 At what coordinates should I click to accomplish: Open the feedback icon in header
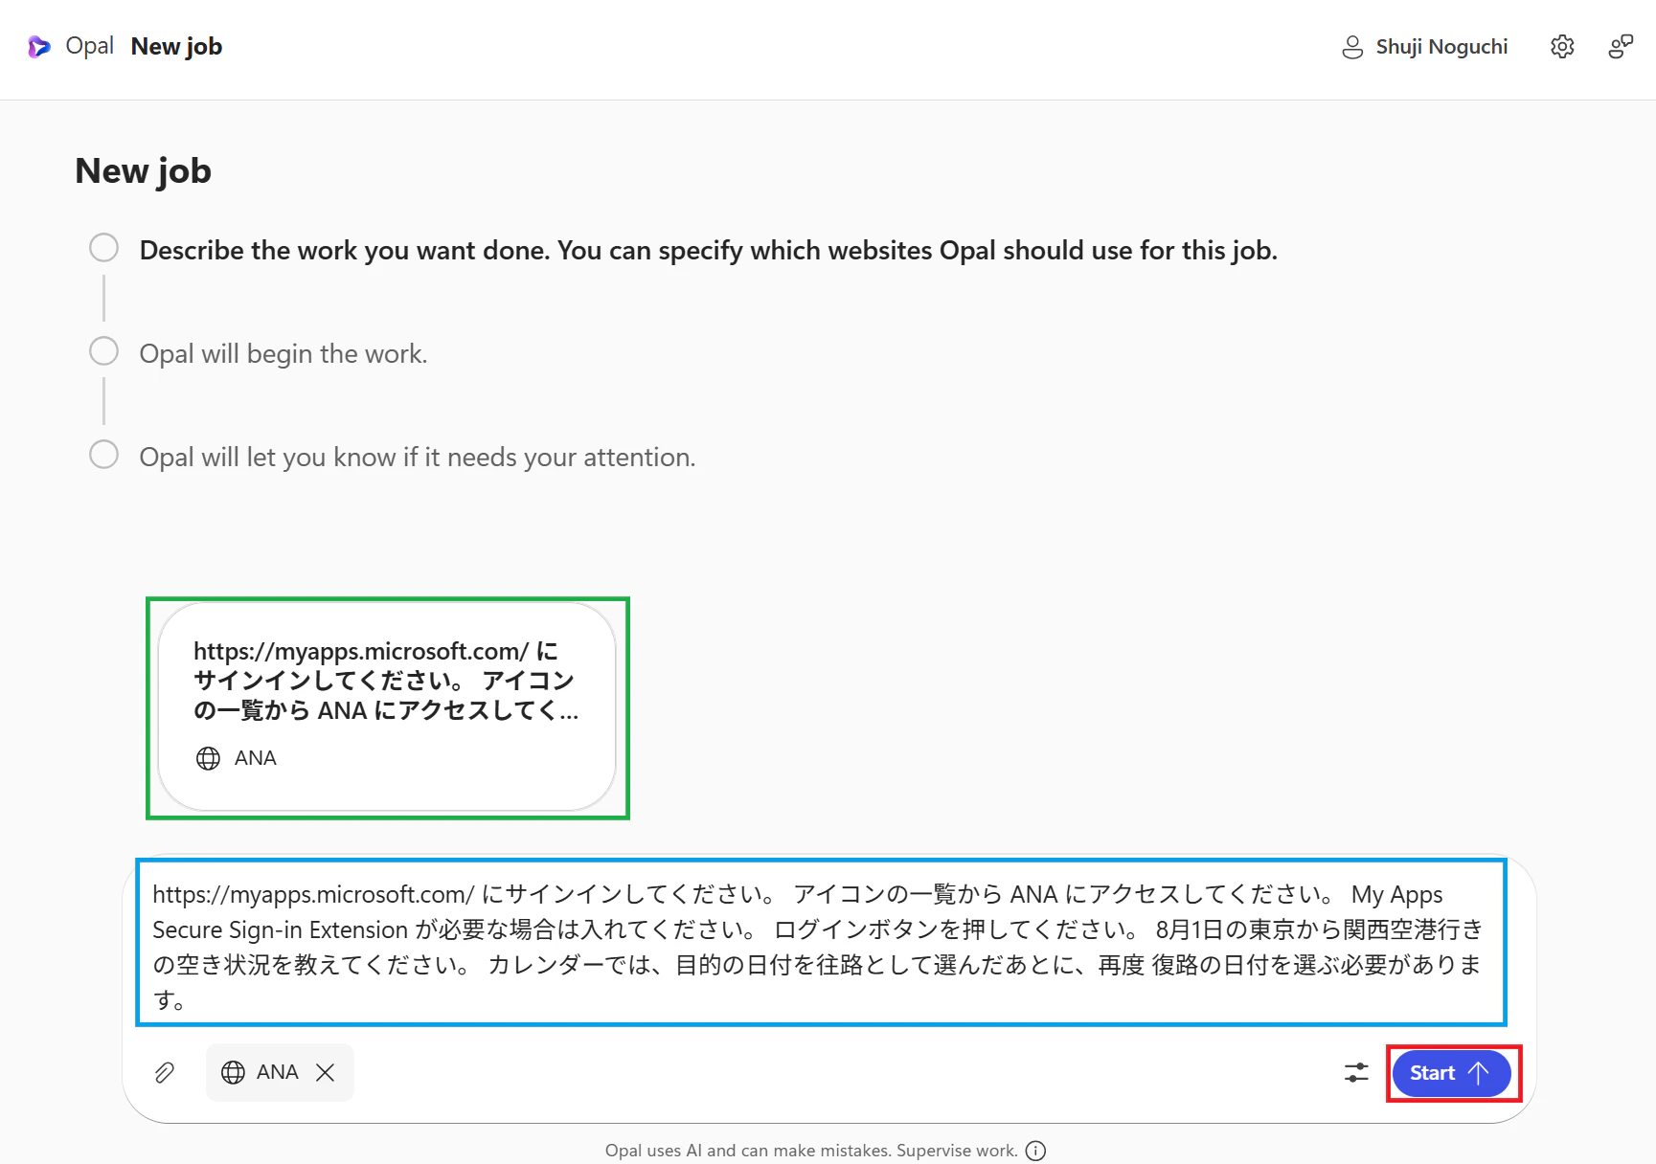point(1621,47)
